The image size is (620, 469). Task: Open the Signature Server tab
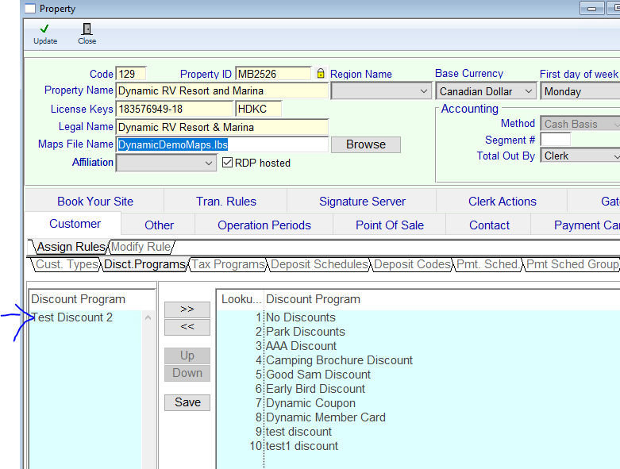[x=362, y=201]
